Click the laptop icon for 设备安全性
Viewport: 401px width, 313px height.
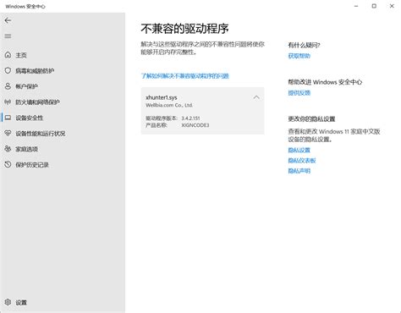tap(8, 118)
